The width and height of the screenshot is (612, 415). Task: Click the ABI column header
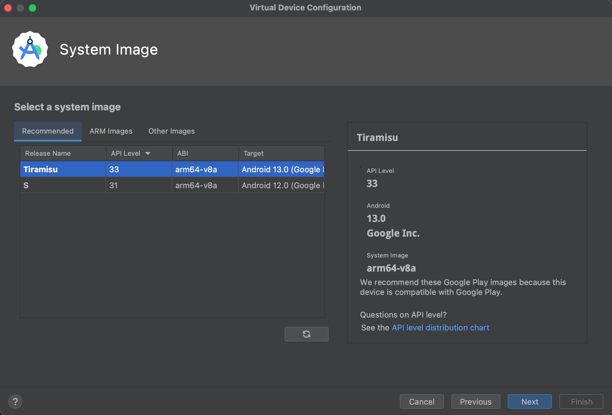click(x=205, y=153)
